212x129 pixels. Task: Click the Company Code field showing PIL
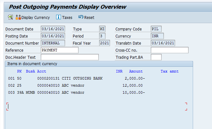(x=156, y=29)
